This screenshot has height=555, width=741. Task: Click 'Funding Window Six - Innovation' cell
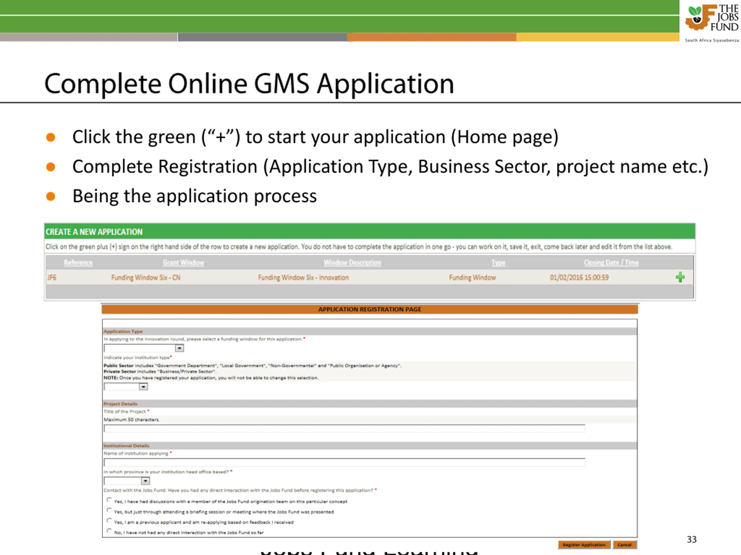[x=303, y=277]
